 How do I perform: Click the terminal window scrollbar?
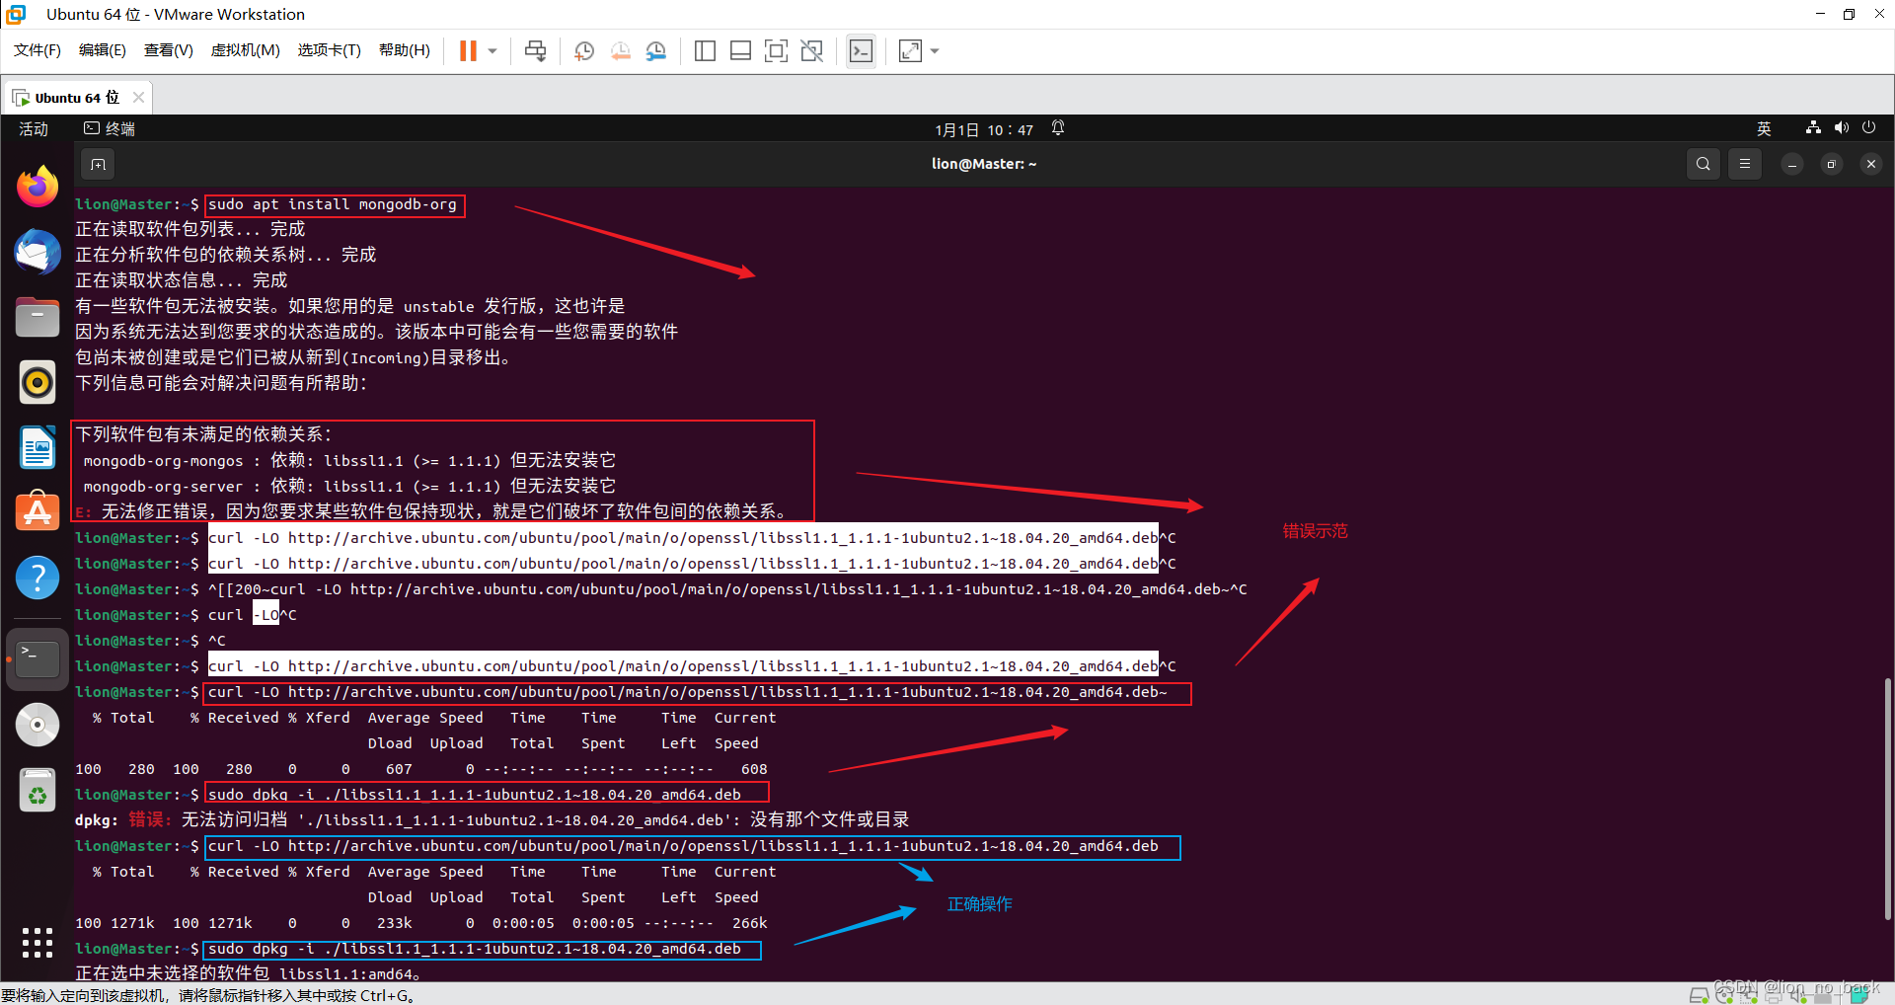point(1887,800)
